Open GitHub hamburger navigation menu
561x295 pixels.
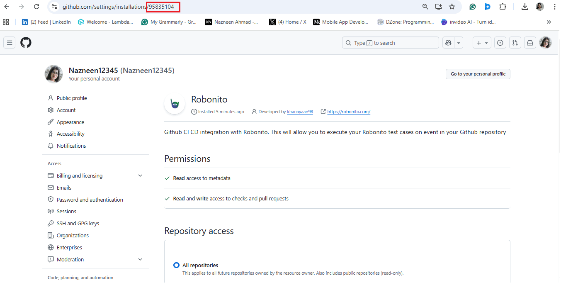pyautogui.click(x=10, y=43)
